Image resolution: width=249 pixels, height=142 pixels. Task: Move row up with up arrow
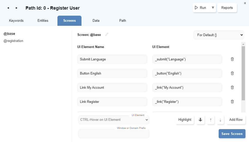click(211, 120)
